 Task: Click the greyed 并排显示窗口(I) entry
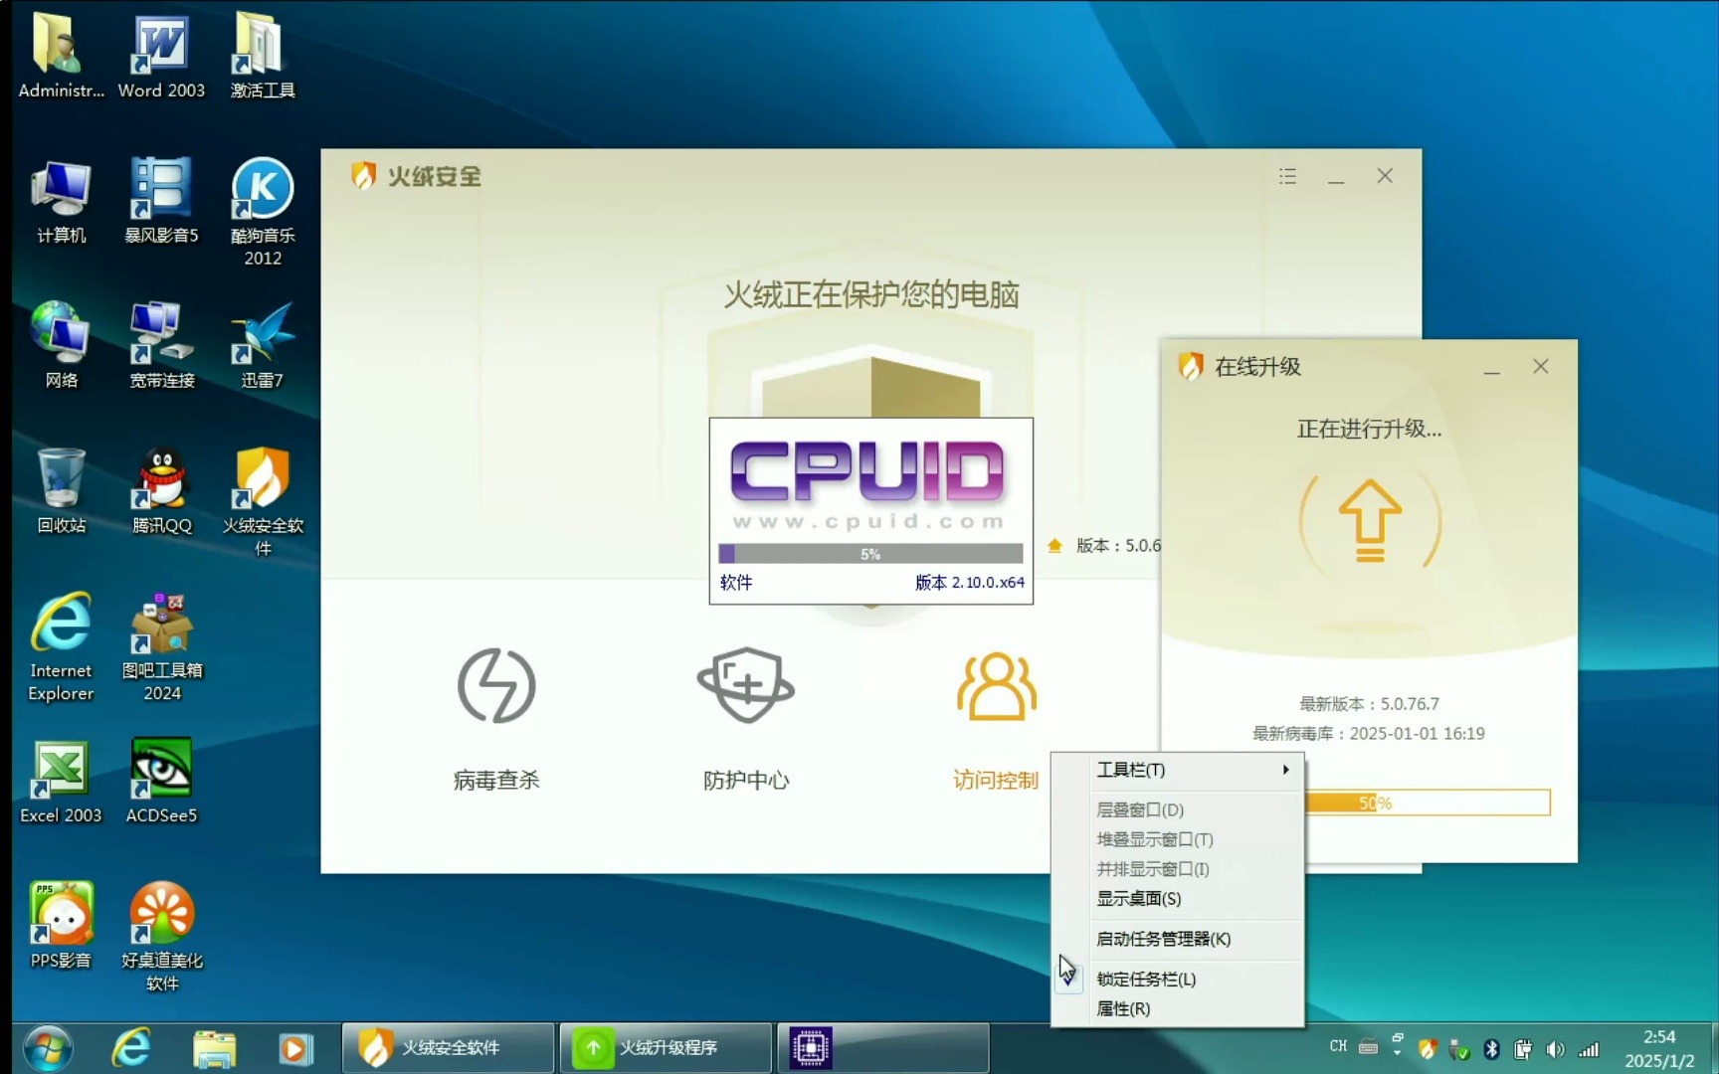pyautogui.click(x=1178, y=869)
